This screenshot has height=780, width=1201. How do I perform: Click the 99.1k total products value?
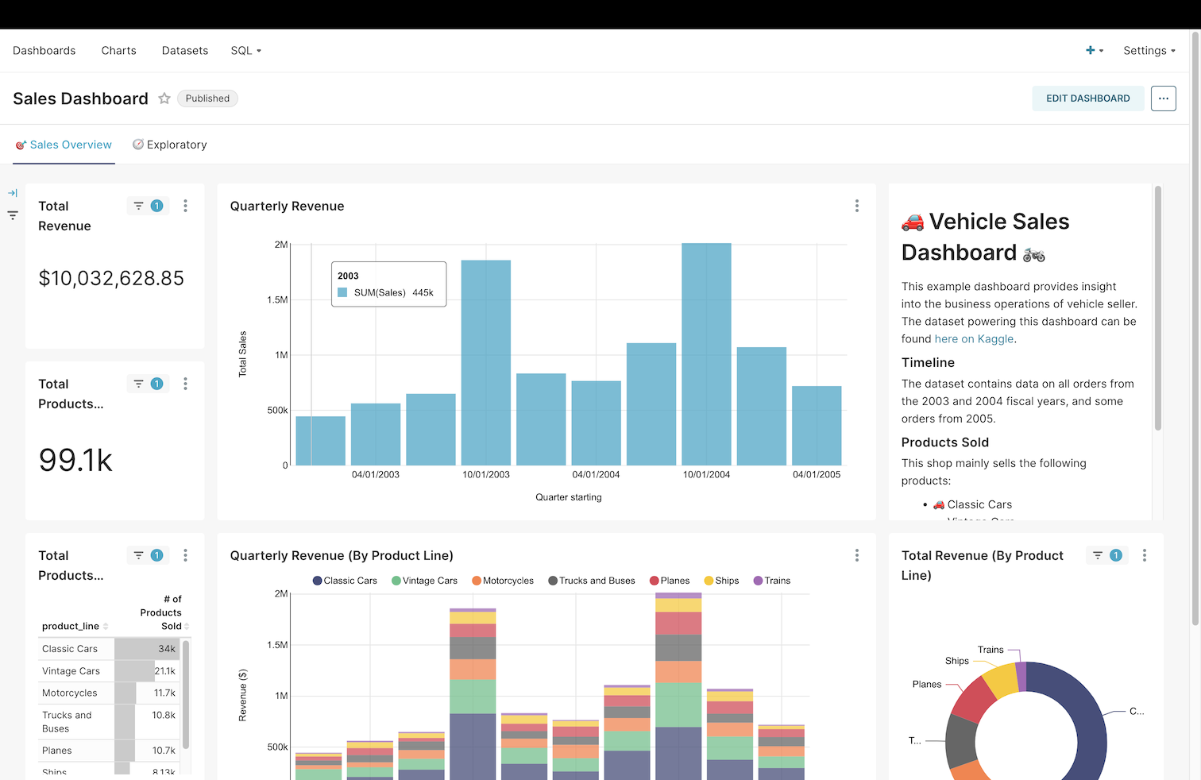[x=75, y=461]
